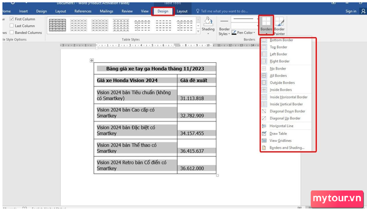Choose Borders and Shading menu entry
This screenshot has height=212, width=367.
click(x=286, y=148)
